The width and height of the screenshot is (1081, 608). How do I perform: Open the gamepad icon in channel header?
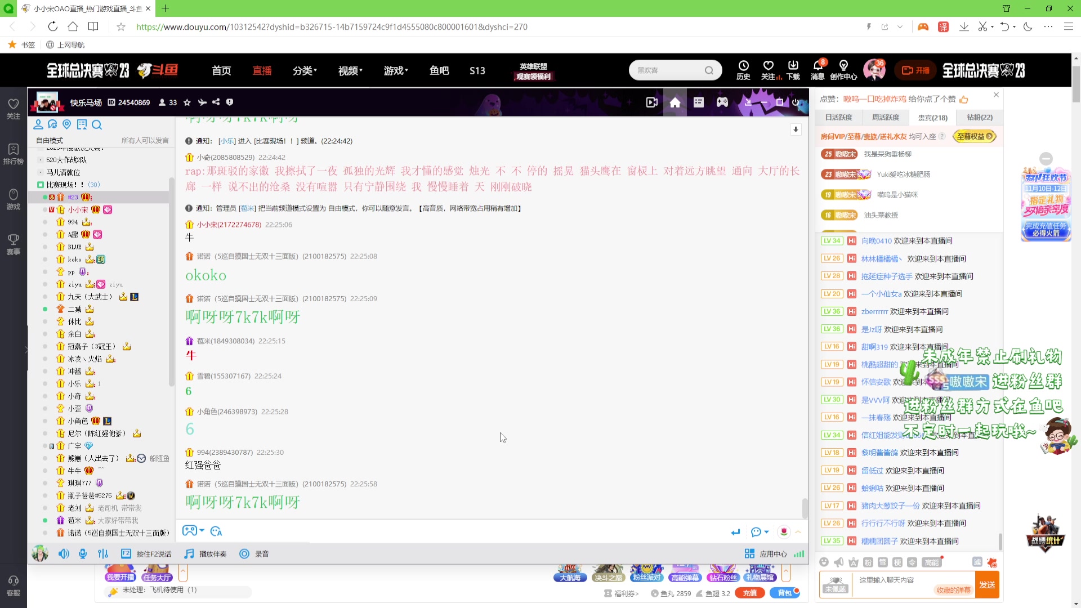pos(722,102)
